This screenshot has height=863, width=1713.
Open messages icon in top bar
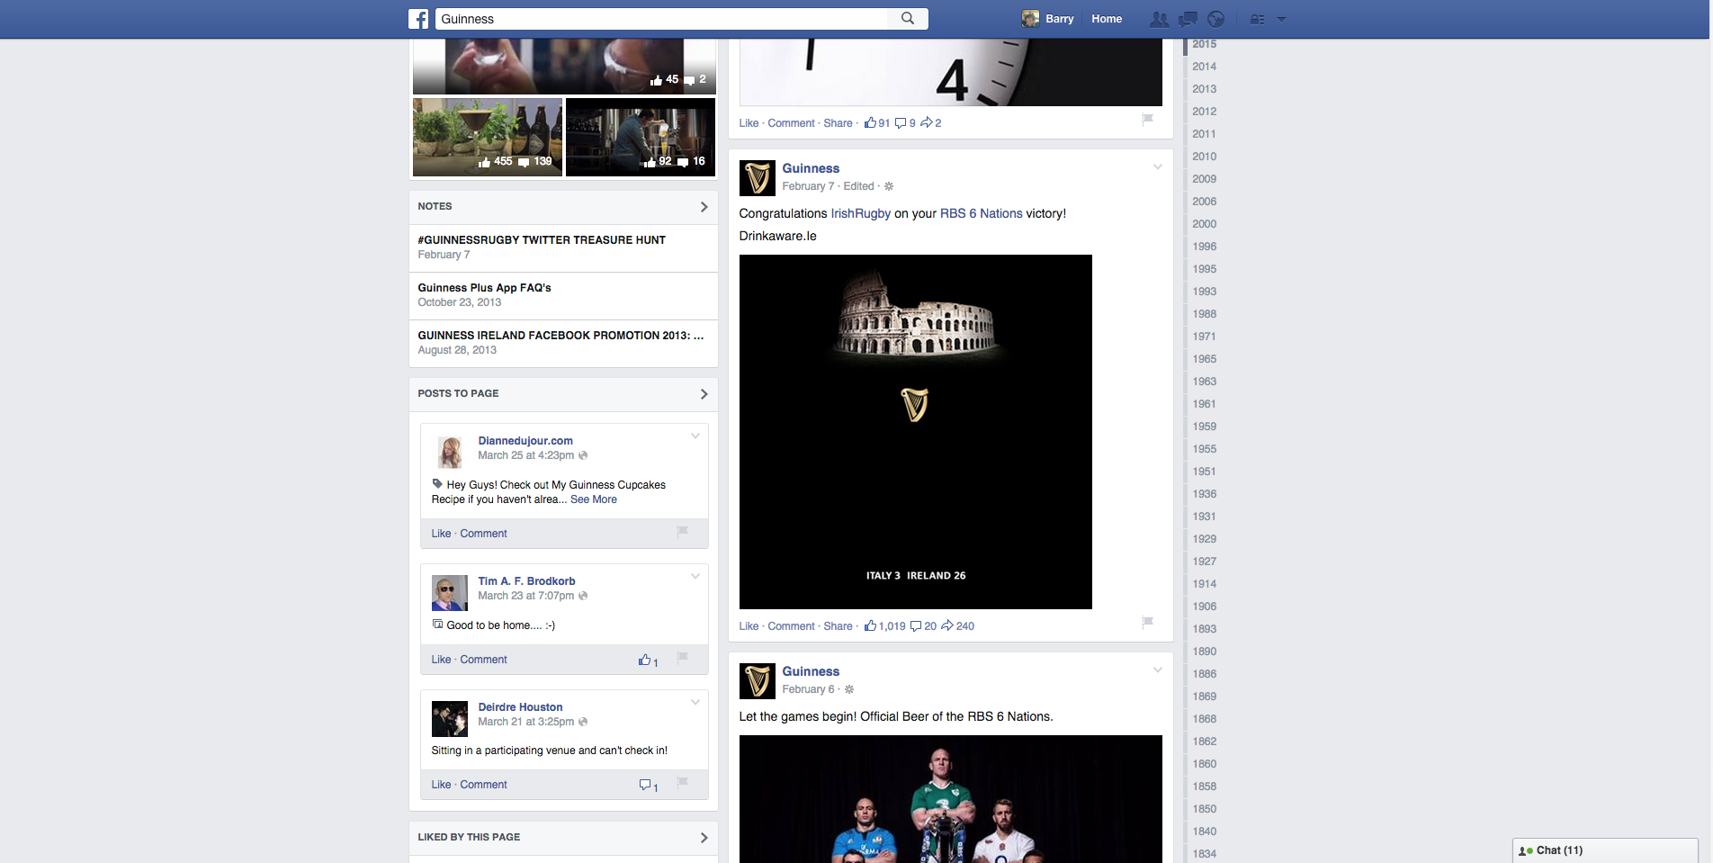click(x=1188, y=19)
